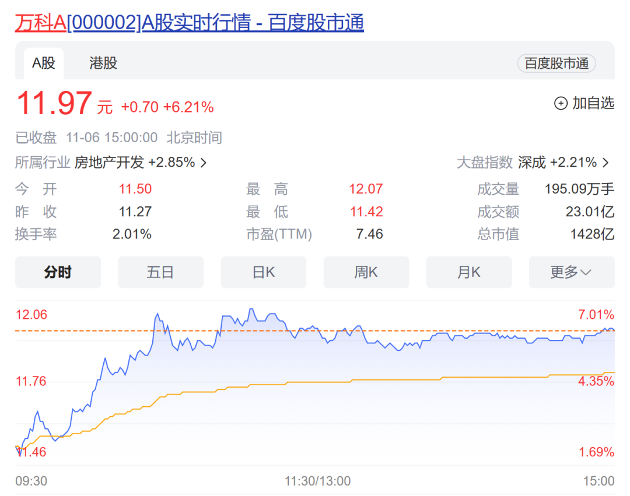Click the plus icon next to 加自选
Viewport: 630px width, 496px height.
tap(561, 103)
